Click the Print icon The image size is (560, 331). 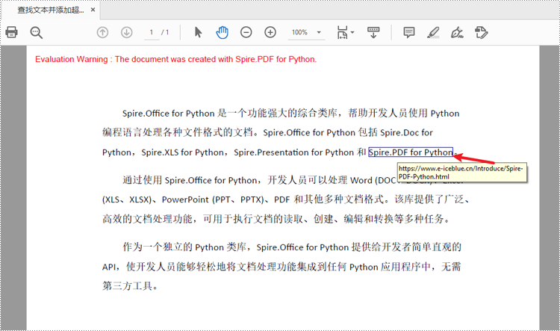coord(11,33)
